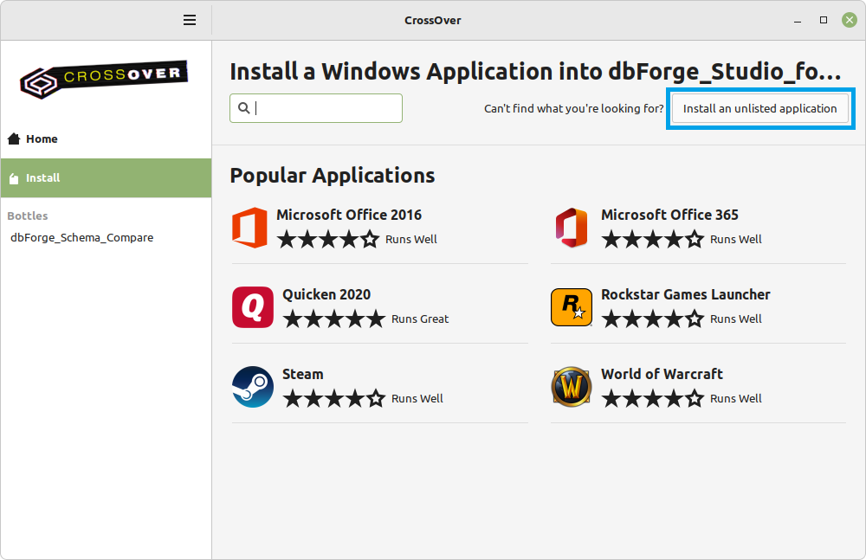The height and width of the screenshot is (560, 866).
Task: Click the star rating for Rockstar Games Launcher
Action: point(653,319)
